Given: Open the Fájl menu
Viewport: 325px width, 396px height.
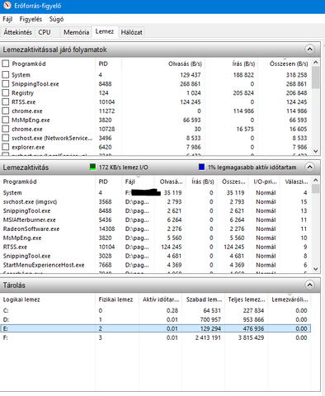Looking at the screenshot, I should pyautogui.click(x=7, y=19).
